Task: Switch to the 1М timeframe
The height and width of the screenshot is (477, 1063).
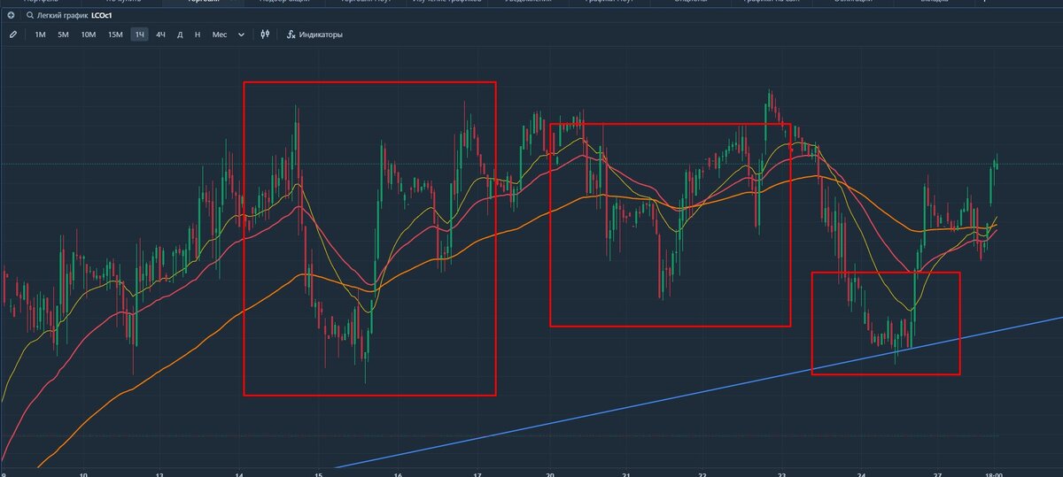Action: coord(40,35)
